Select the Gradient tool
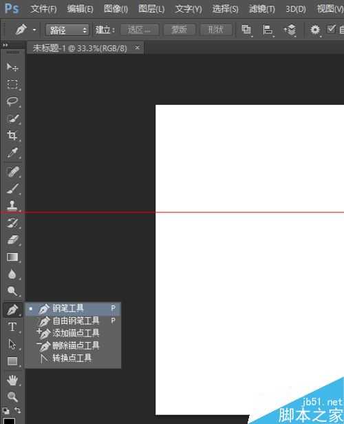This screenshot has width=344, height=424. click(12, 257)
